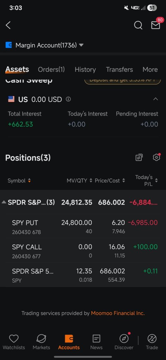Open the mail inbox with 80 badge

156,25
